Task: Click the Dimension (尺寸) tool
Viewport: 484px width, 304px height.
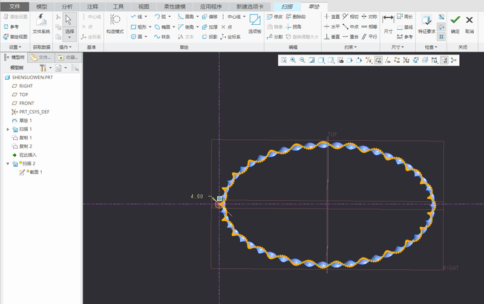Action: click(388, 24)
